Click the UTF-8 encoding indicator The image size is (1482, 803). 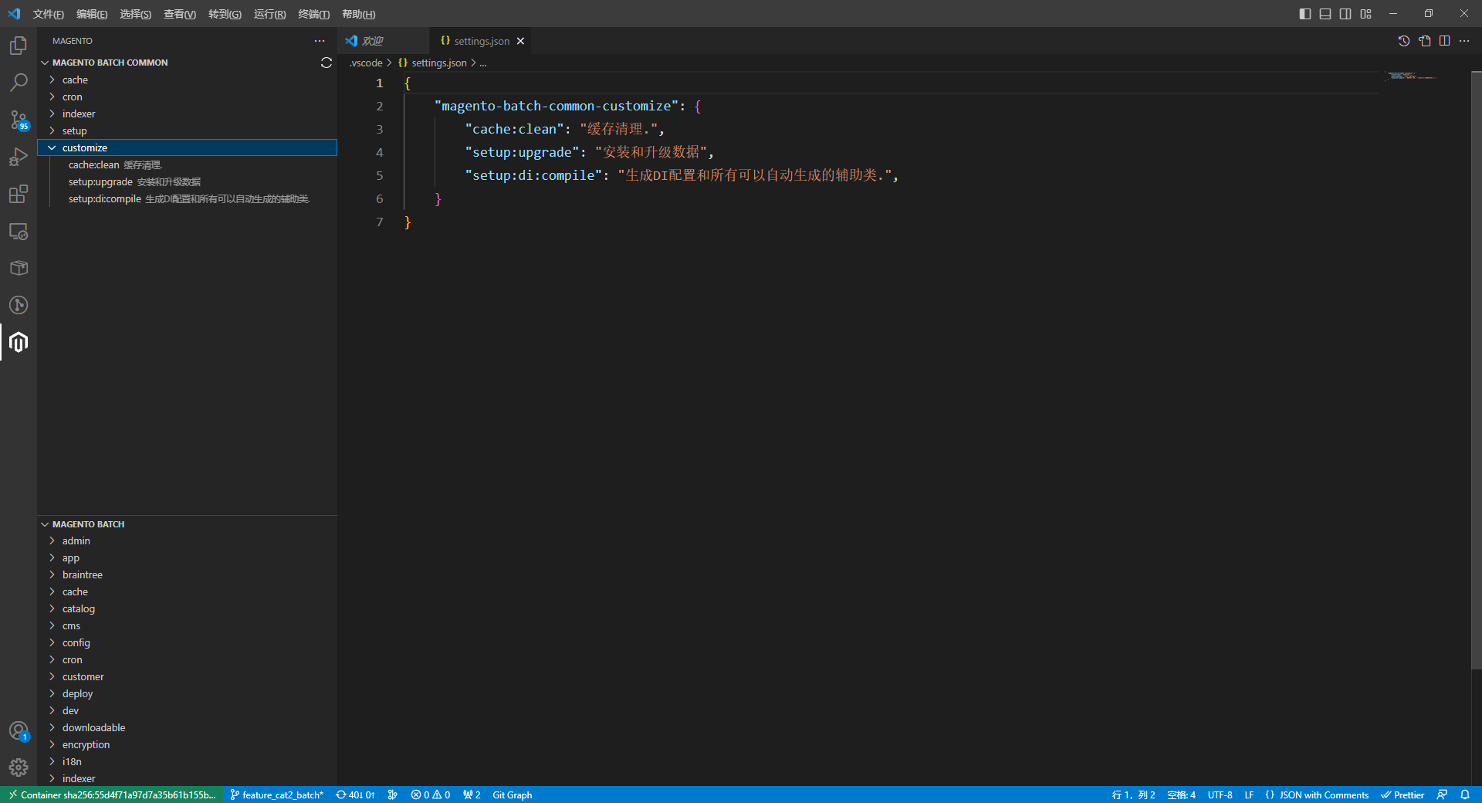click(1220, 795)
